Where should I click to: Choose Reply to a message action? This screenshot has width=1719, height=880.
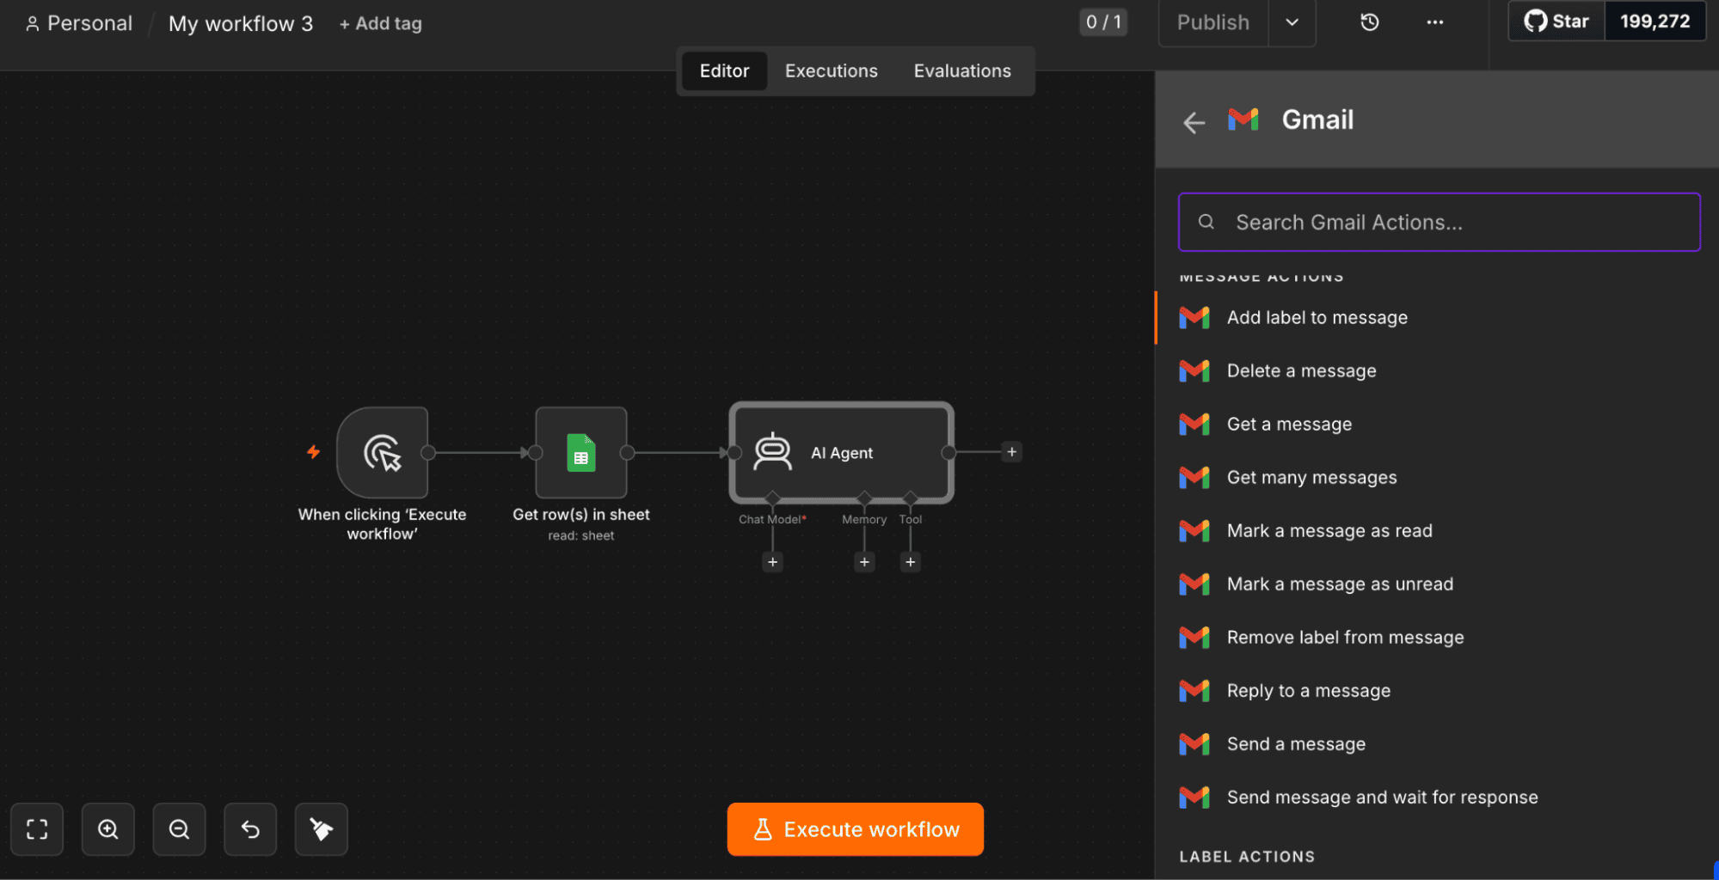pos(1436,691)
